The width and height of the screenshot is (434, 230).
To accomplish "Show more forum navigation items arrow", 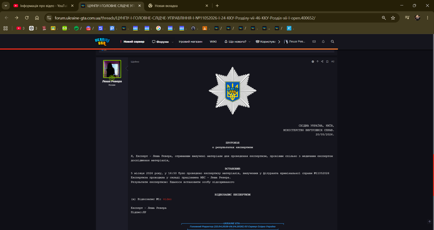I will [279, 42].
